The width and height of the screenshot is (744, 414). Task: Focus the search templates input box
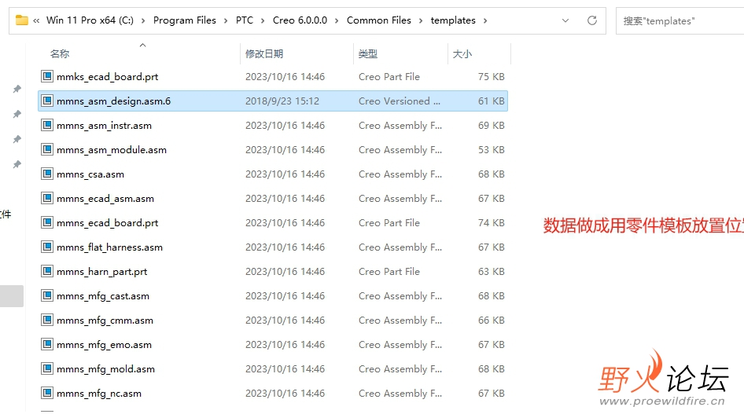tap(680, 21)
